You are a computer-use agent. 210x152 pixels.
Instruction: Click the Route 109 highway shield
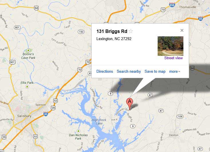180,116
